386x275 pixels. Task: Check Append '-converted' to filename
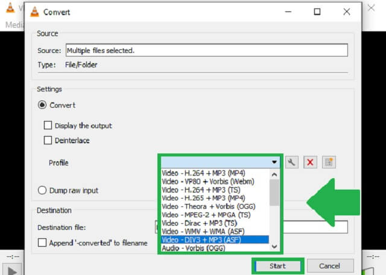pos(42,243)
